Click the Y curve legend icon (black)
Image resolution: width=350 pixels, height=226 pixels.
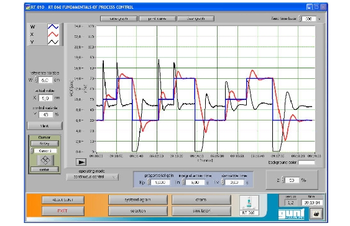tap(53, 42)
